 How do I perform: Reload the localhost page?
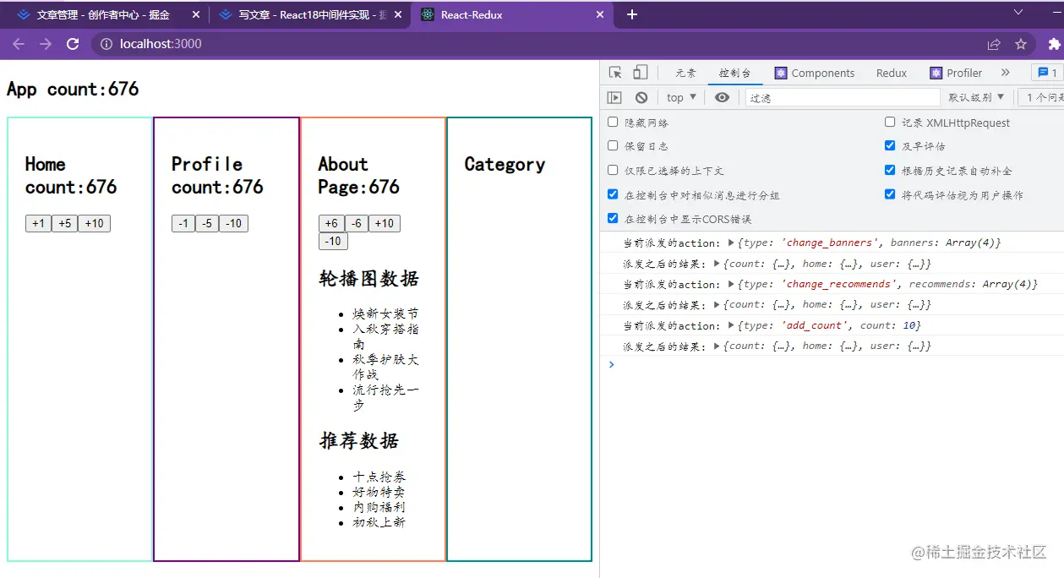(x=73, y=44)
